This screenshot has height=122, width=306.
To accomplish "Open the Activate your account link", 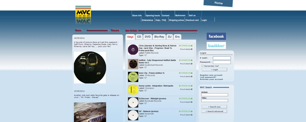I will (x=211, y=79).
